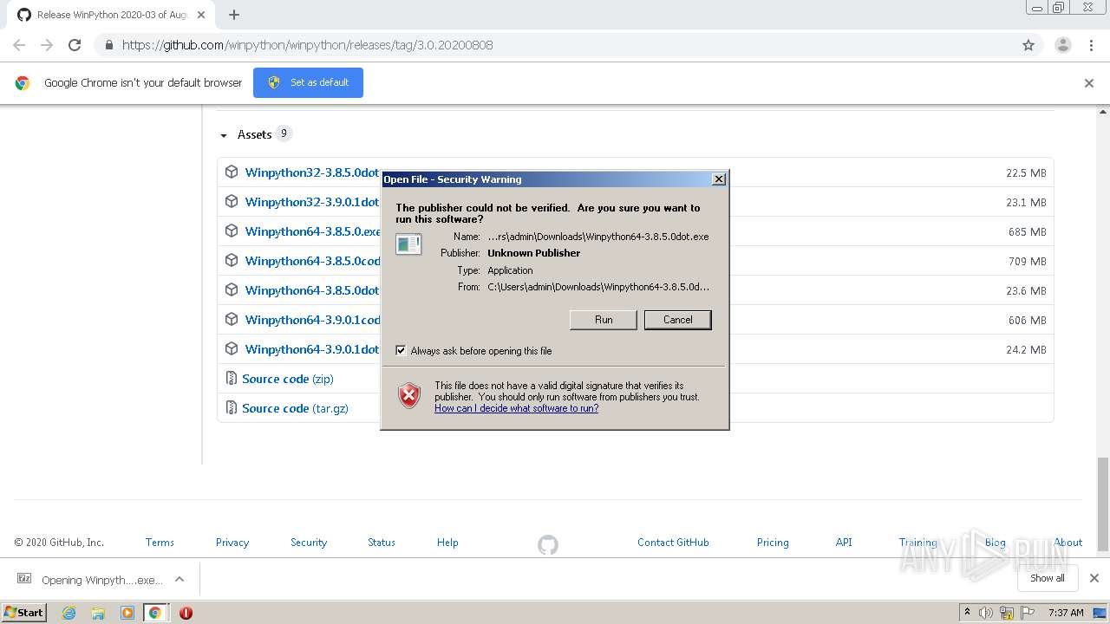This screenshot has width=1110, height=624.
Task: Open the Chrome profile avatar
Action: point(1062,45)
